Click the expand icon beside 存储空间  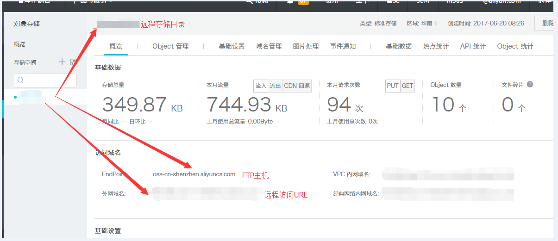click(x=73, y=62)
